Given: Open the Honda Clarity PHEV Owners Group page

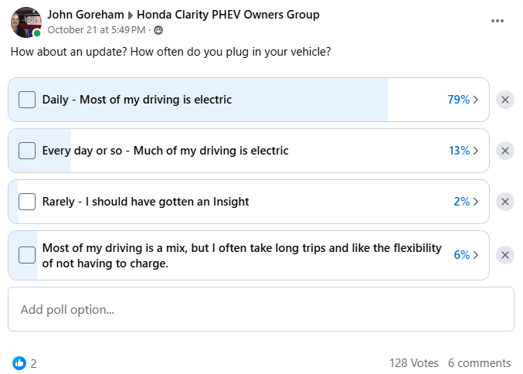Looking at the screenshot, I should point(228,15).
